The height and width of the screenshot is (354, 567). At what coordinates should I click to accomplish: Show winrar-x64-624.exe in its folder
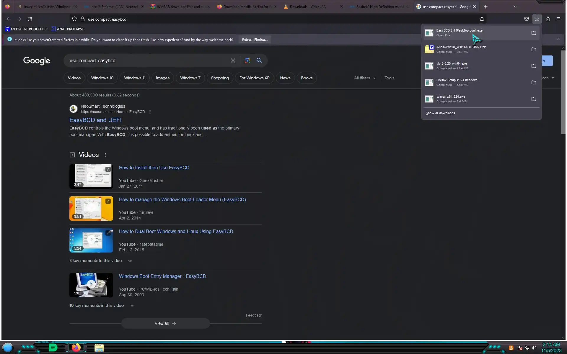click(x=533, y=99)
